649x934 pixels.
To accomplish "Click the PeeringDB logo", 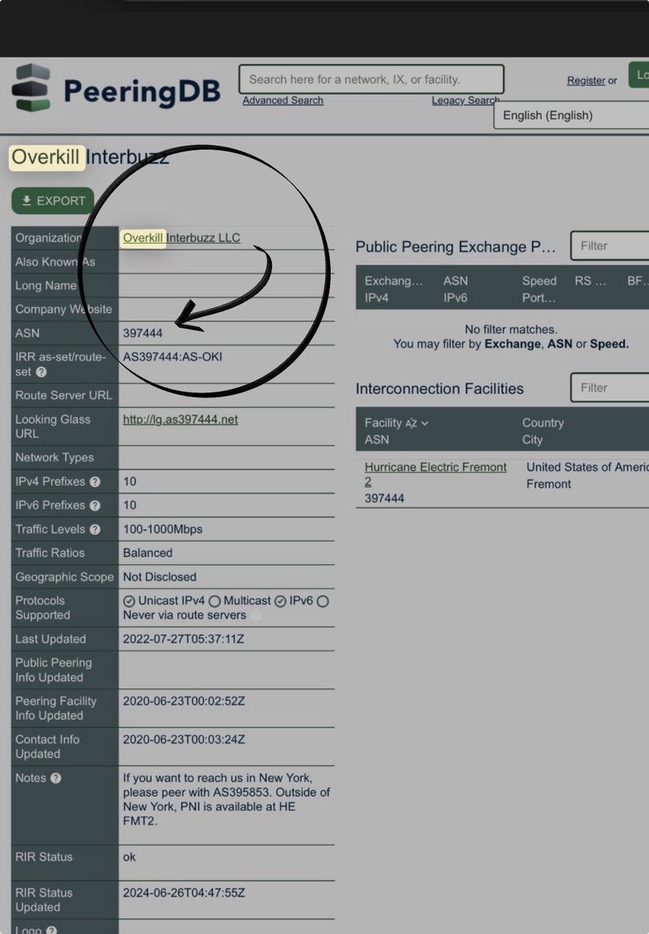I will coord(117,88).
